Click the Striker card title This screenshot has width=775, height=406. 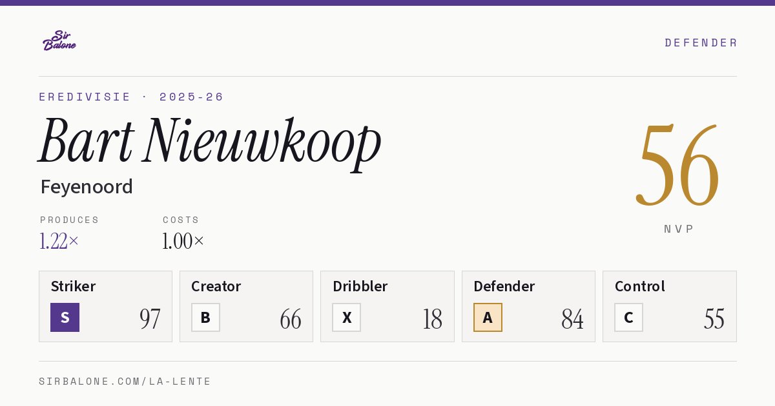click(x=73, y=286)
